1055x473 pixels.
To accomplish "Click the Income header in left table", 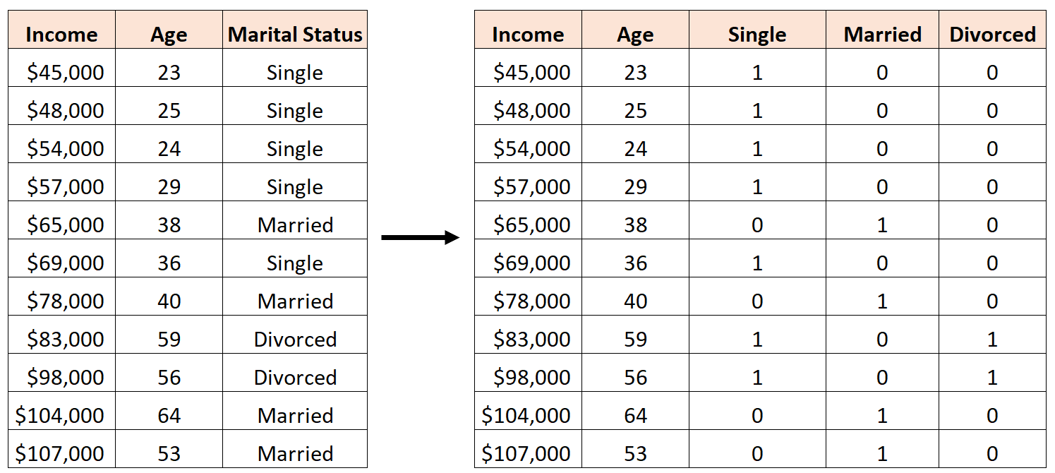I will [61, 35].
